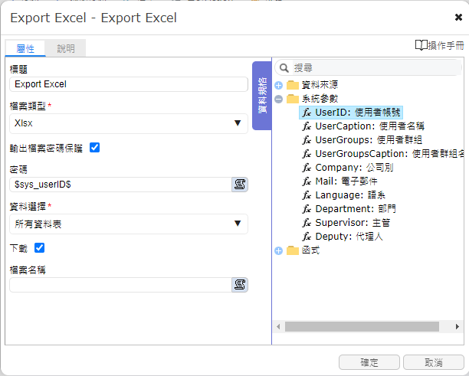Screen dimensions: 469x376
Task: Click the 標題 input field
Action: point(129,84)
